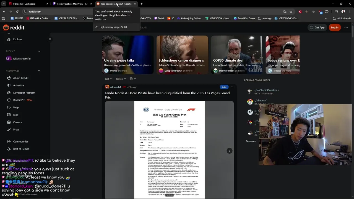
Task: Open the Chrome apps grid in bookmarks bar
Action: coord(4,19)
